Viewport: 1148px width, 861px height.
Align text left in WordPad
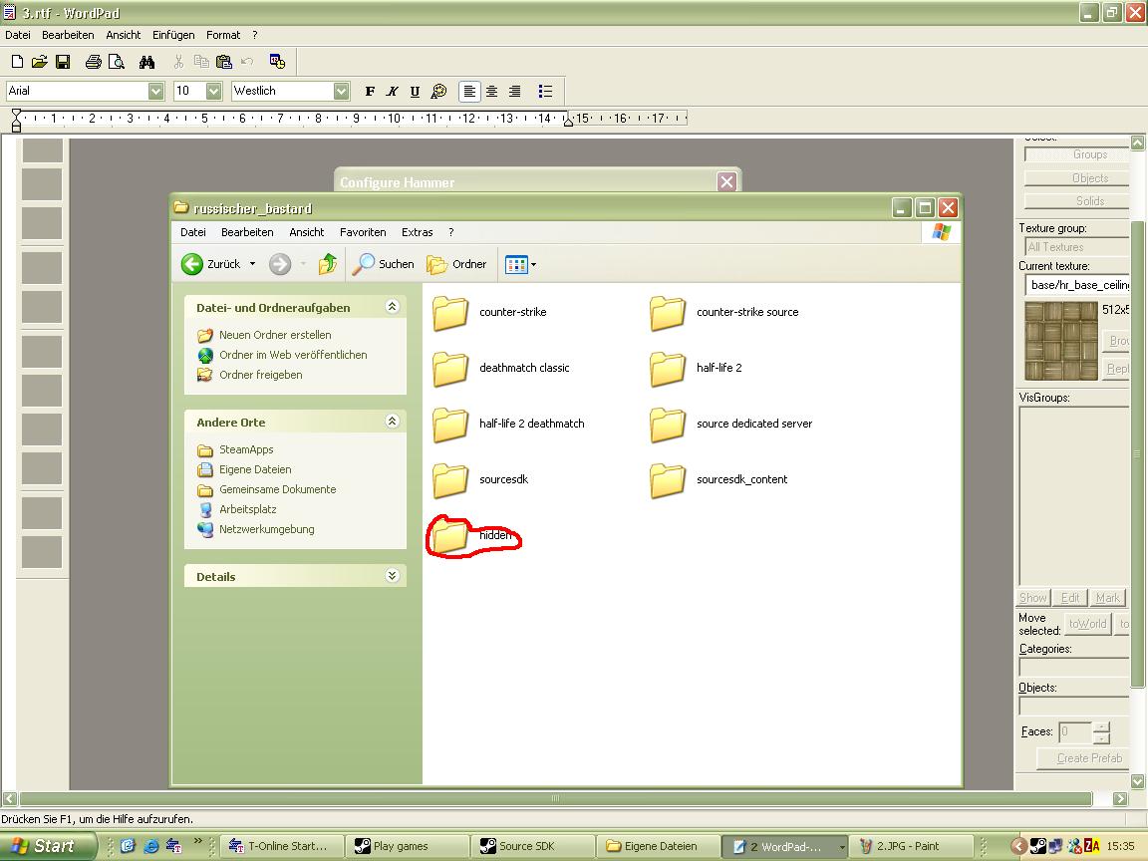pos(469,91)
